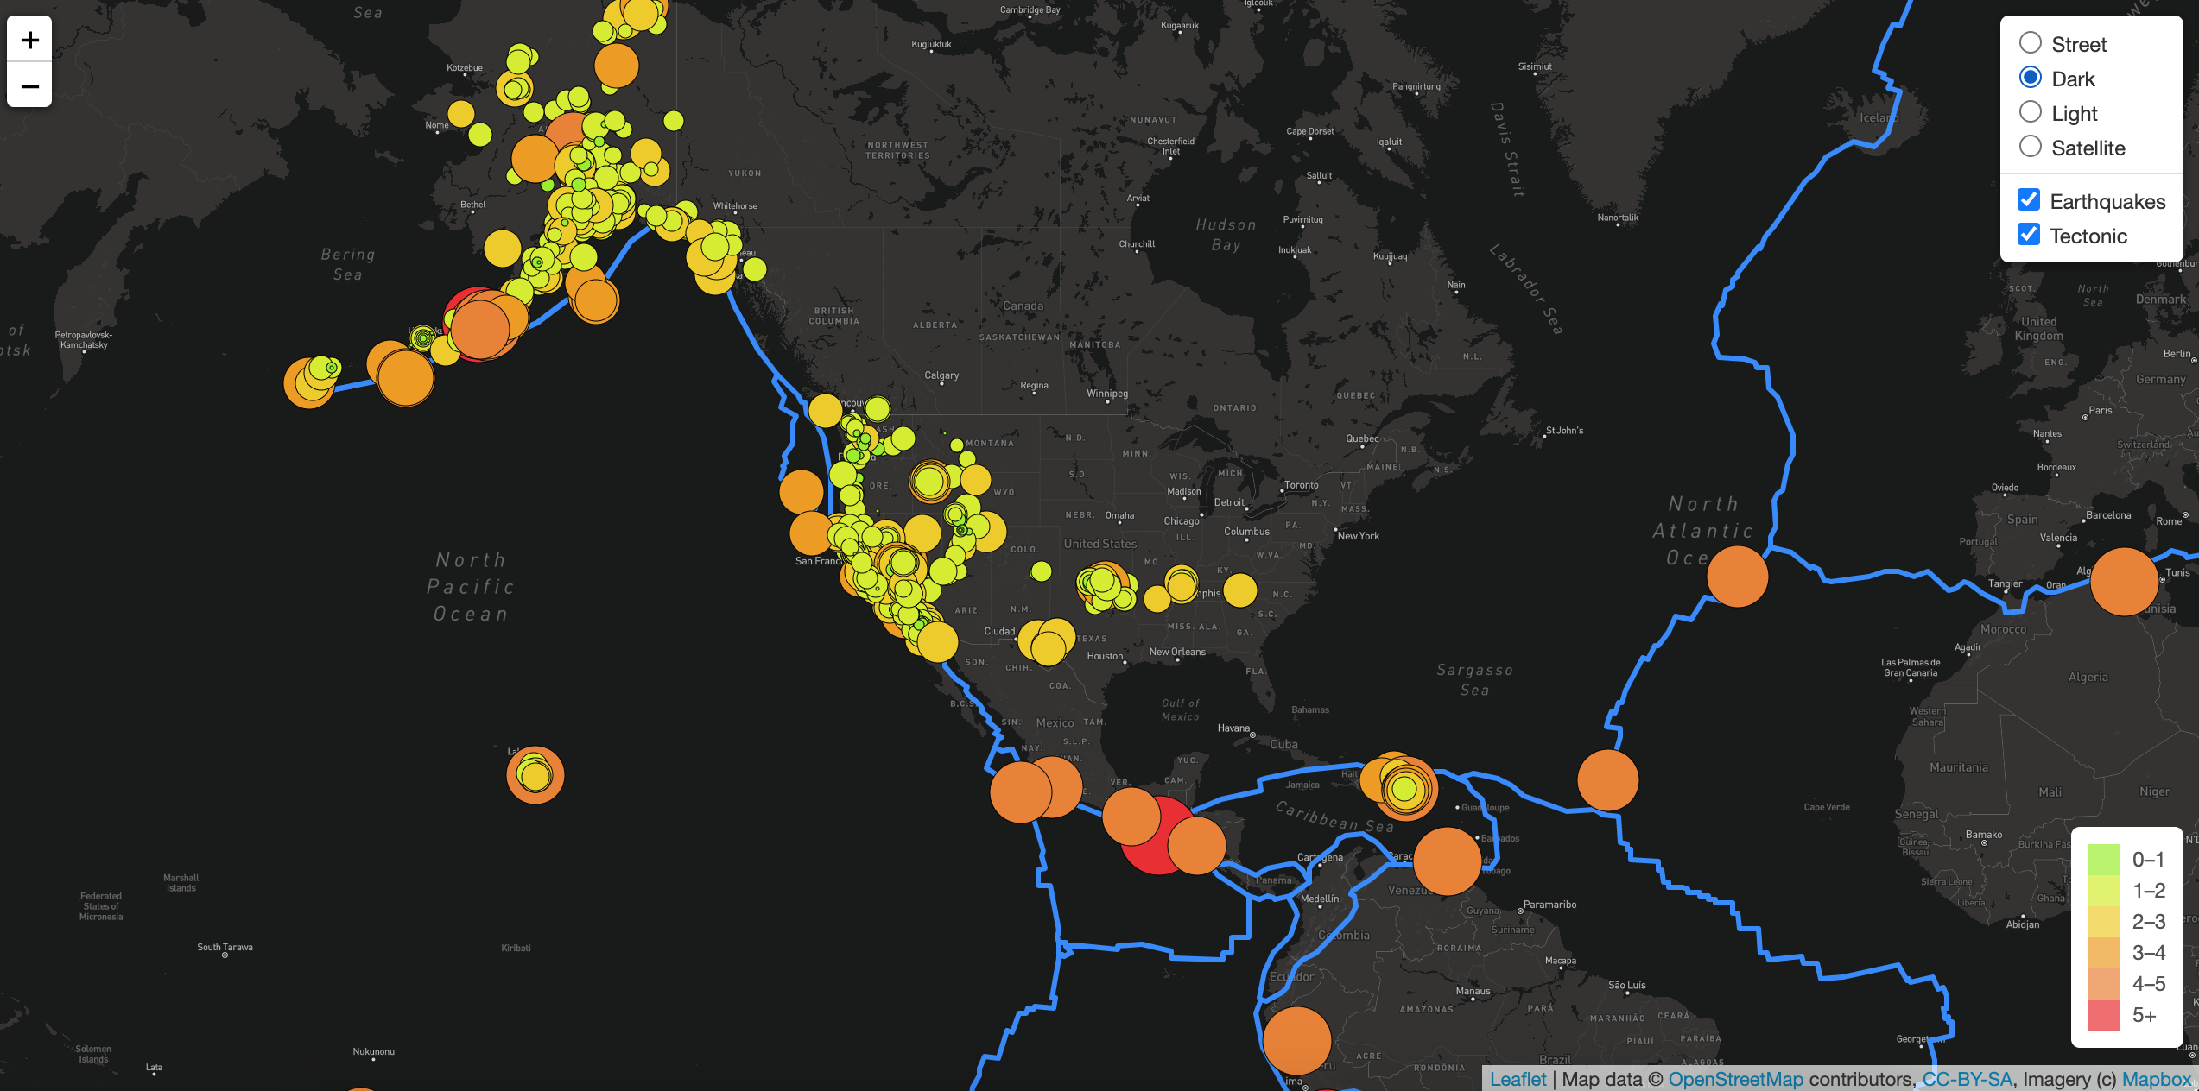Click the 4–5 light orange legend swatch

[2103, 984]
